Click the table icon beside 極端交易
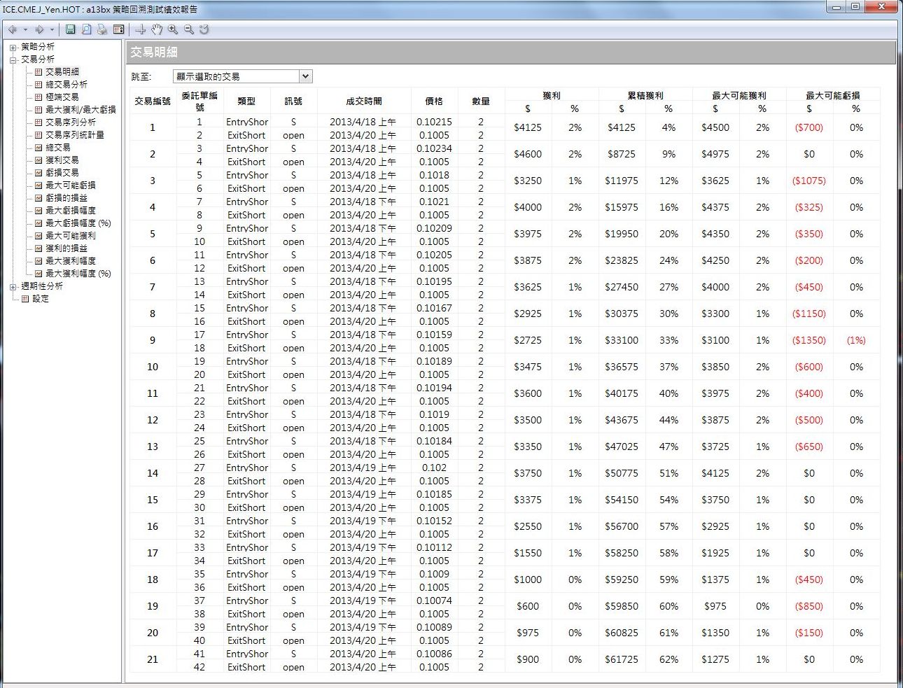This screenshot has width=903, height=688. click(x=38, y=97)
